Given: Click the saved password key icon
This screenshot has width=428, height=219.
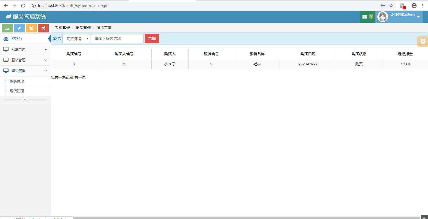Looking at the screenshot, I should coord(383,6).
